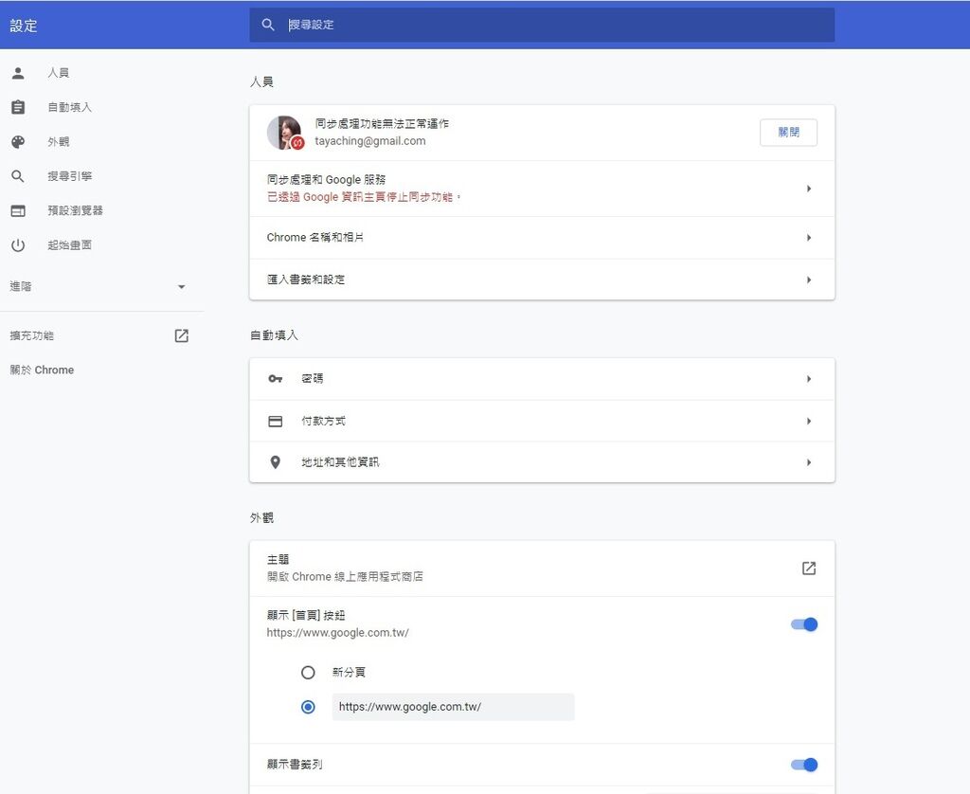Go to 自動填入 in the sidebar menu
Viewport: 970px width, 794px height.
pyautogui.click(x=69, y=107)
